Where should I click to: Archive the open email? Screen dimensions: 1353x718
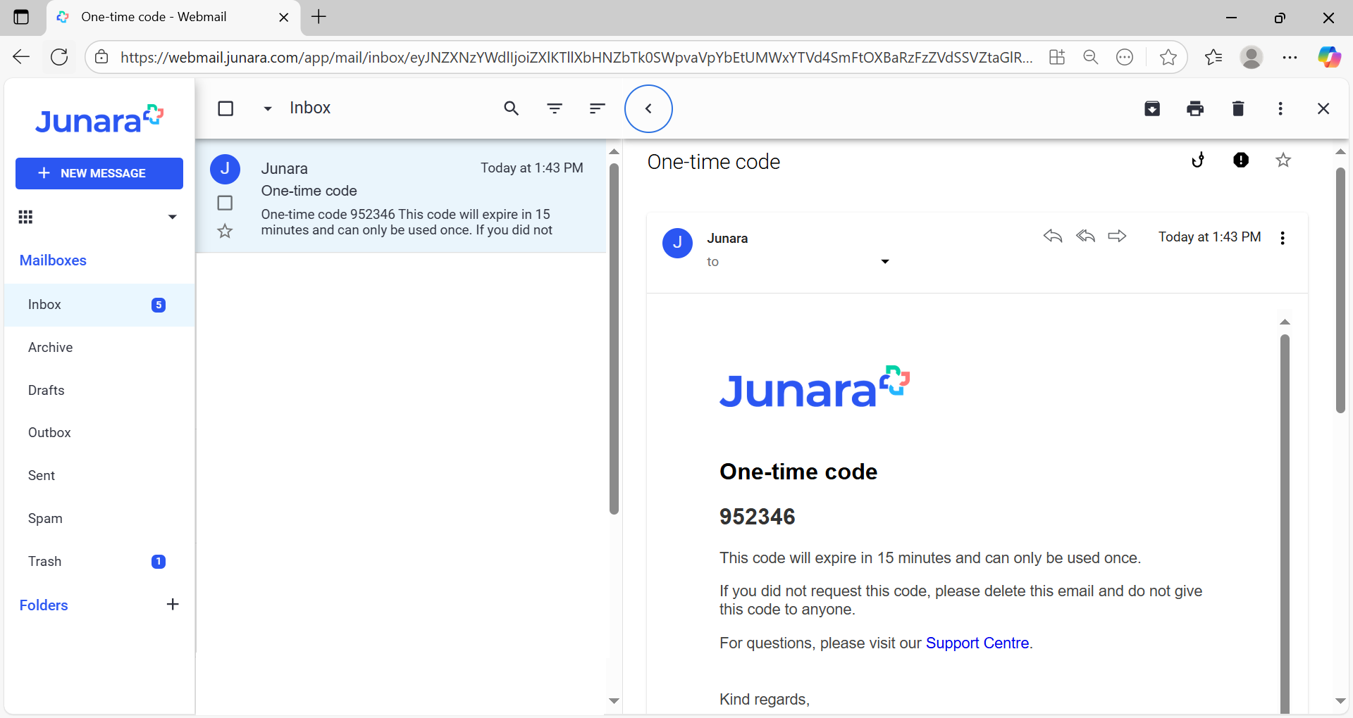(x=1152, y=108)
